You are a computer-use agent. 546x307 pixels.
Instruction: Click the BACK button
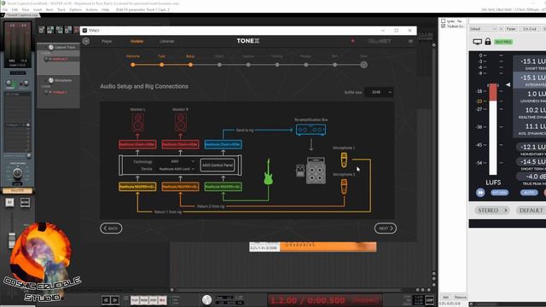pos(111,229)
